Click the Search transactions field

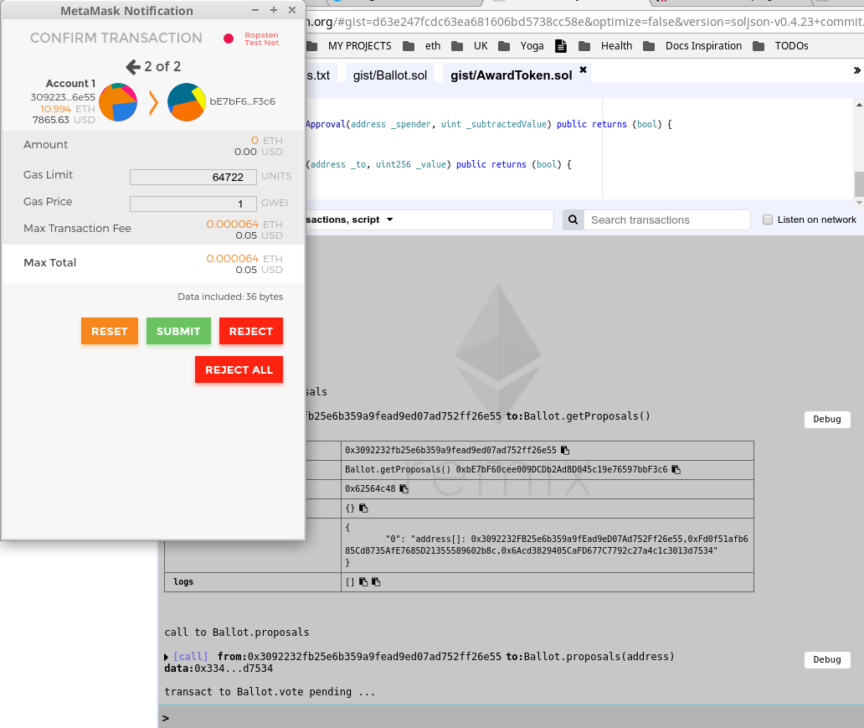click(666, 220)
